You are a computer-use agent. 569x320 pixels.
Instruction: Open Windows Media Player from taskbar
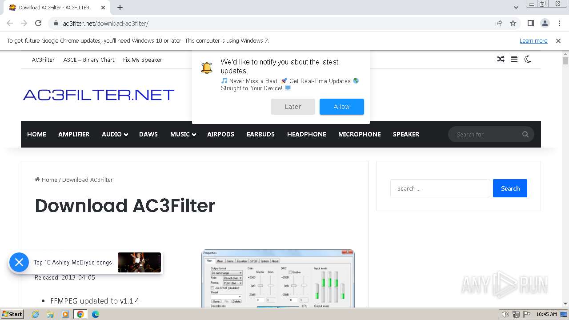coord(65,314)
